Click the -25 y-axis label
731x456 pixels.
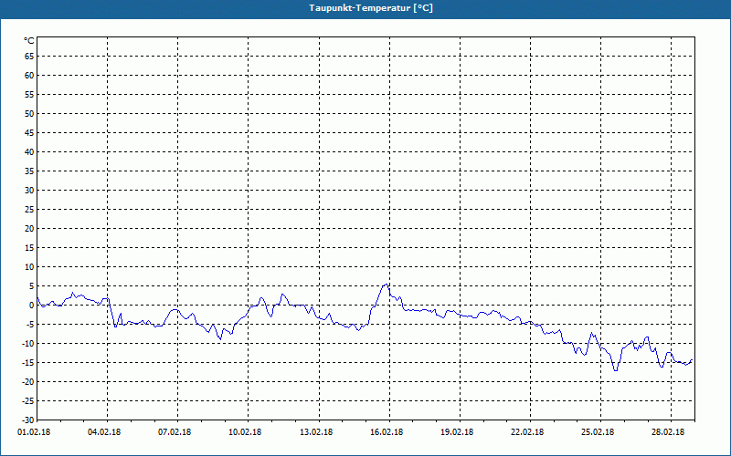[28, 400]
